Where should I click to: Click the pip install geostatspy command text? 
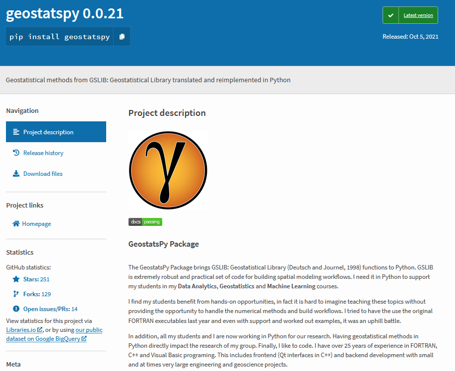(x=60, y=37)
